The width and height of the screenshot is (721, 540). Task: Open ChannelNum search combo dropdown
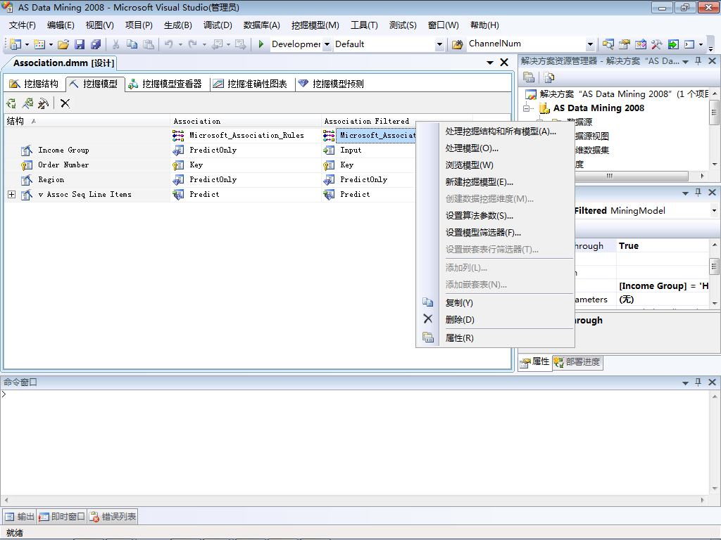pos(591,44)
